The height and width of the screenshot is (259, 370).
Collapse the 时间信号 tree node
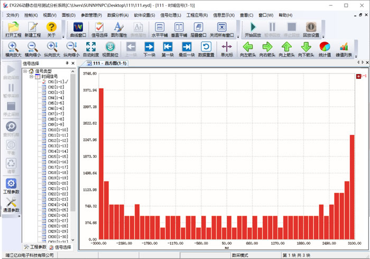[31, 76]
